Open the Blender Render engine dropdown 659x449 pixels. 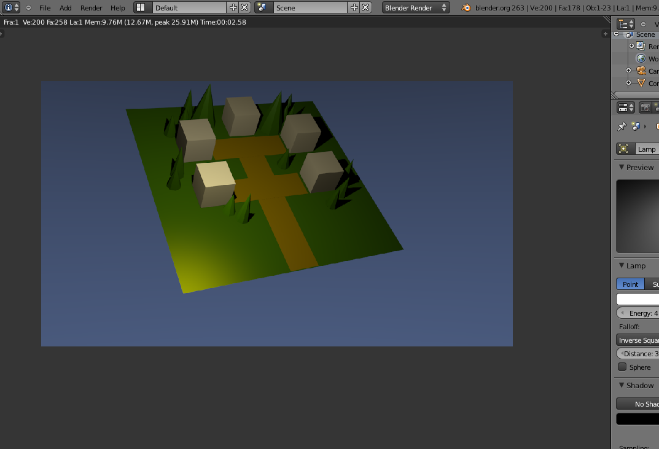[416, 7]
